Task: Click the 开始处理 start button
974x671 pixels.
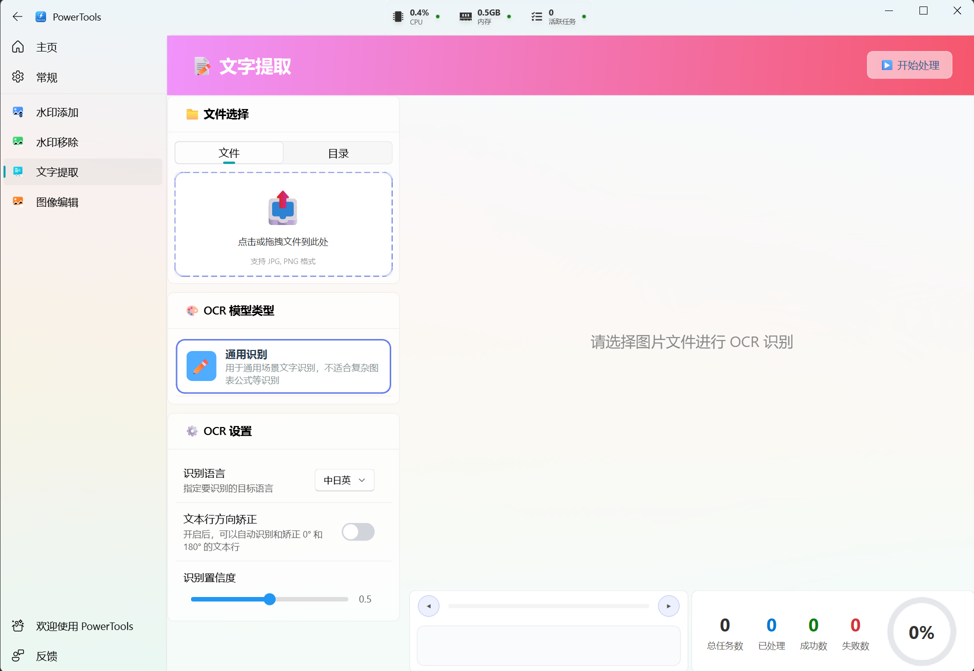Action: click(909, 65)
